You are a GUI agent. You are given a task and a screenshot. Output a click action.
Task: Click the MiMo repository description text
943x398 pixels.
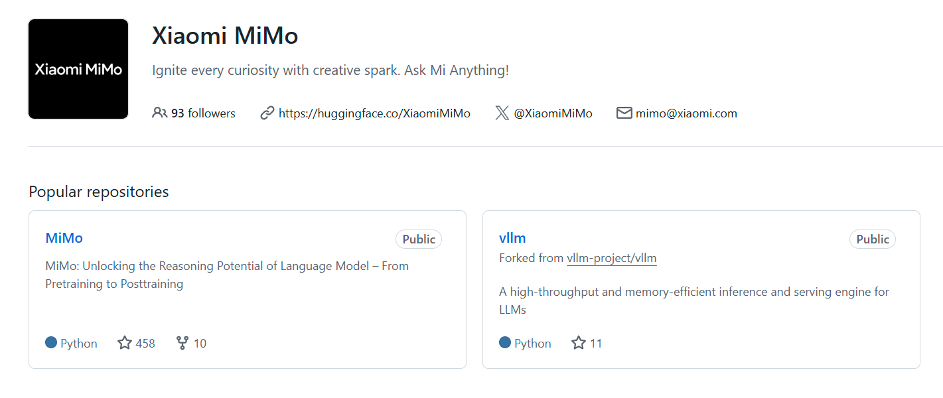tap(227, 275)
